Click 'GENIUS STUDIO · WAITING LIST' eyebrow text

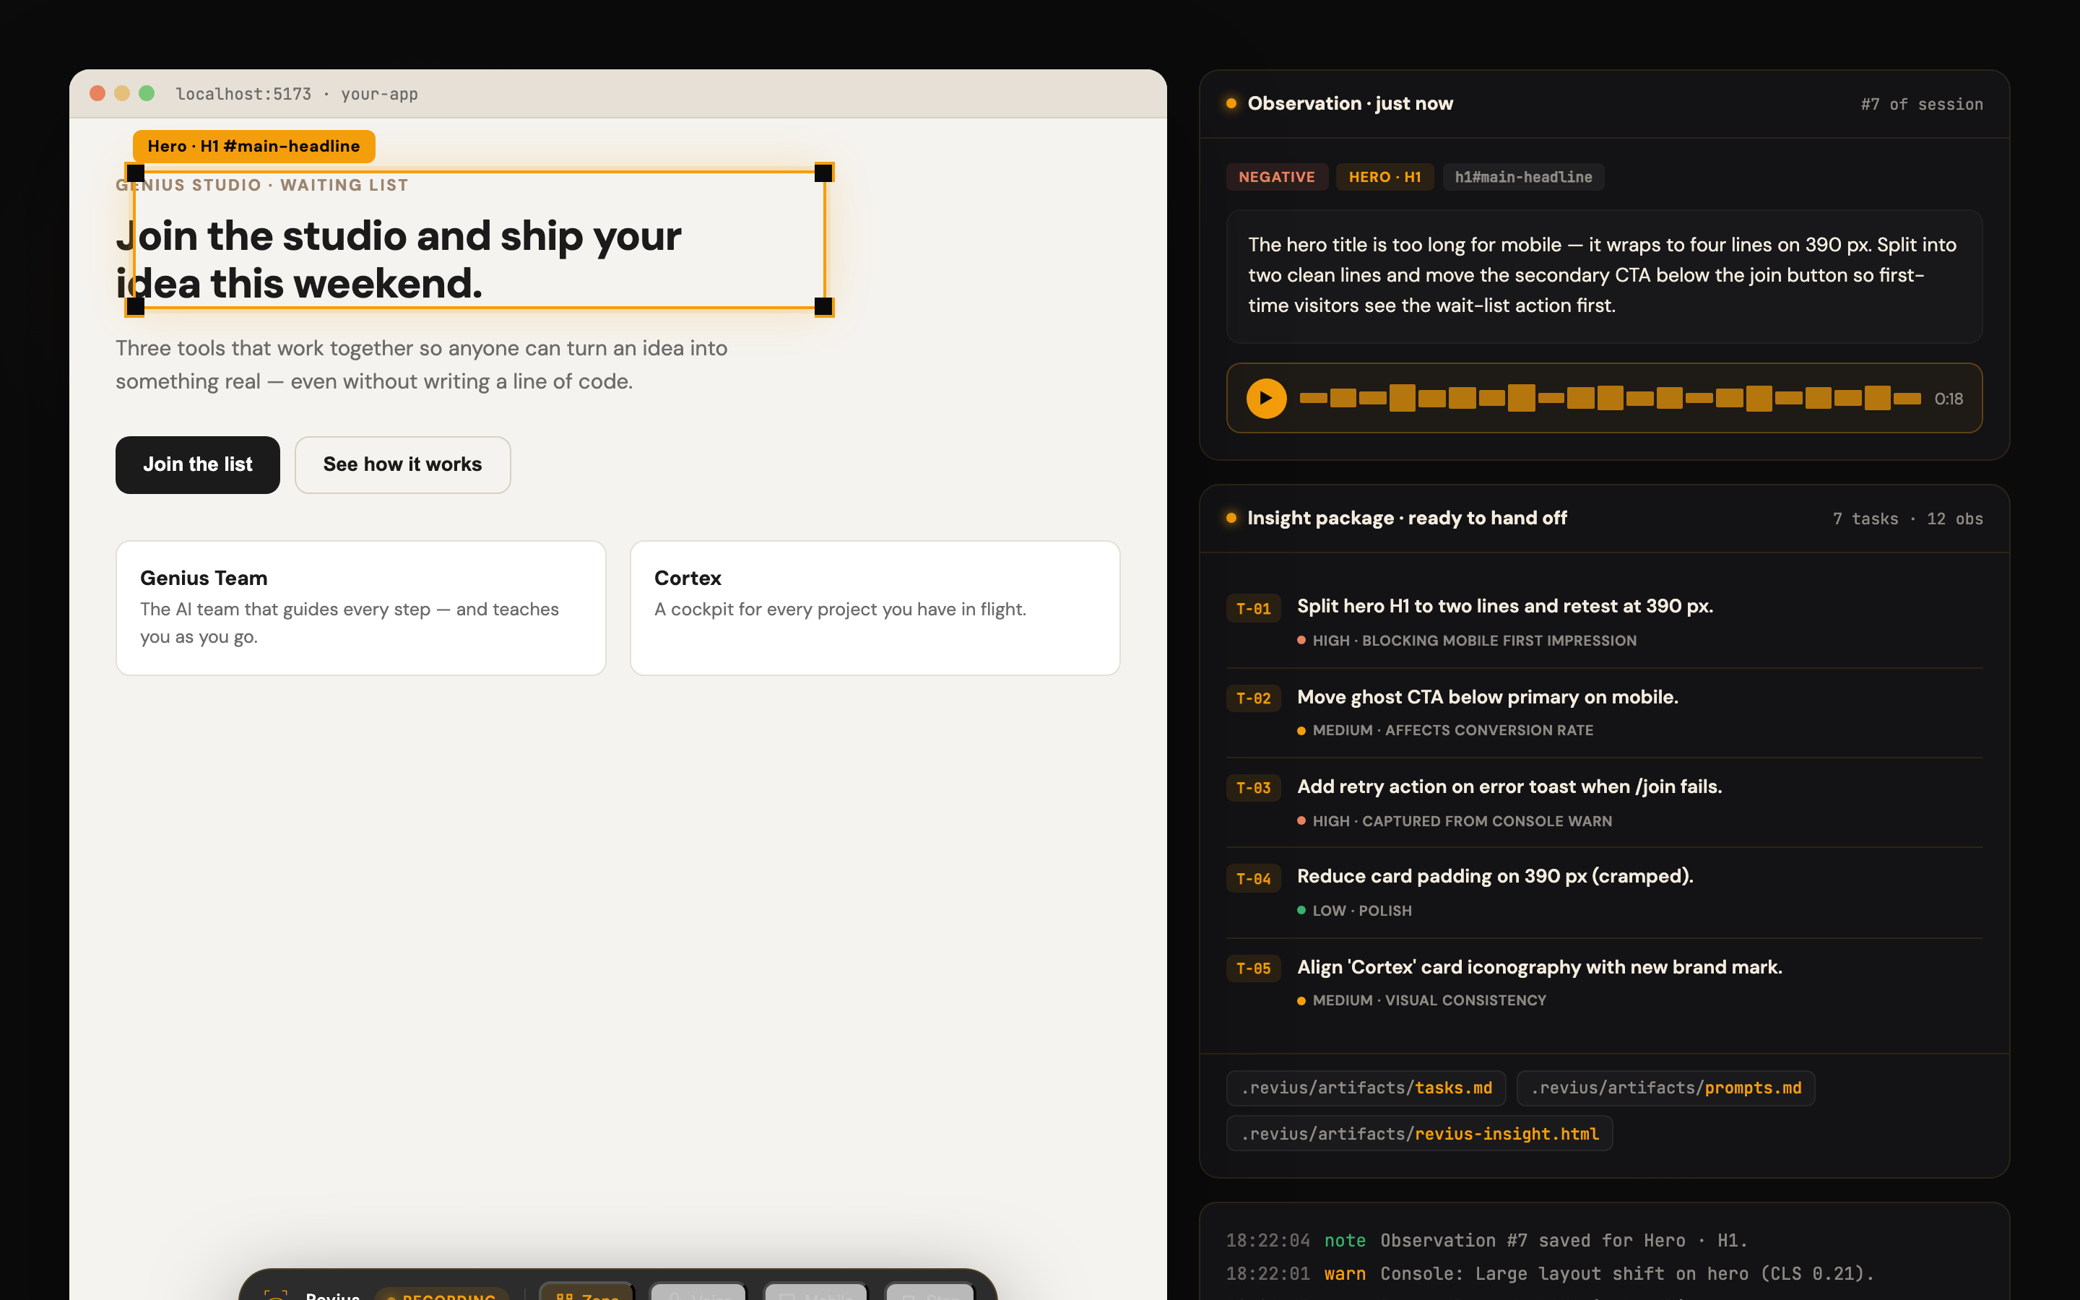tap(262, 185)
